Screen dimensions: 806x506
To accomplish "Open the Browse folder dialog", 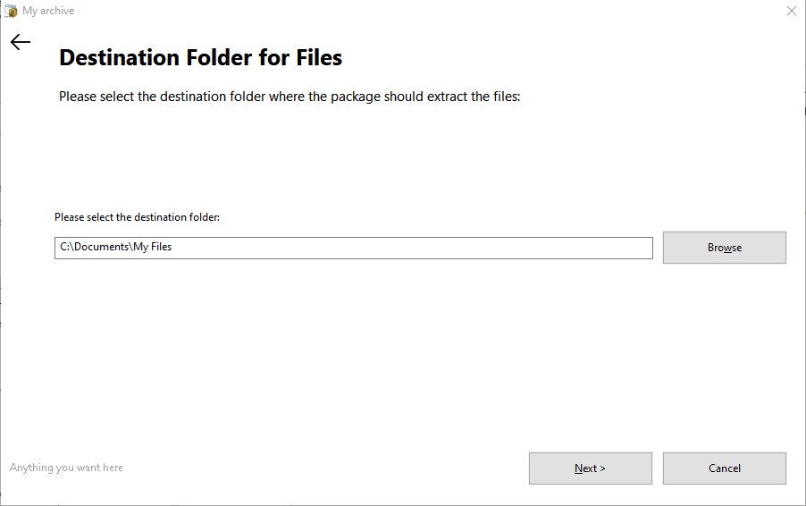I will (724, 248).
